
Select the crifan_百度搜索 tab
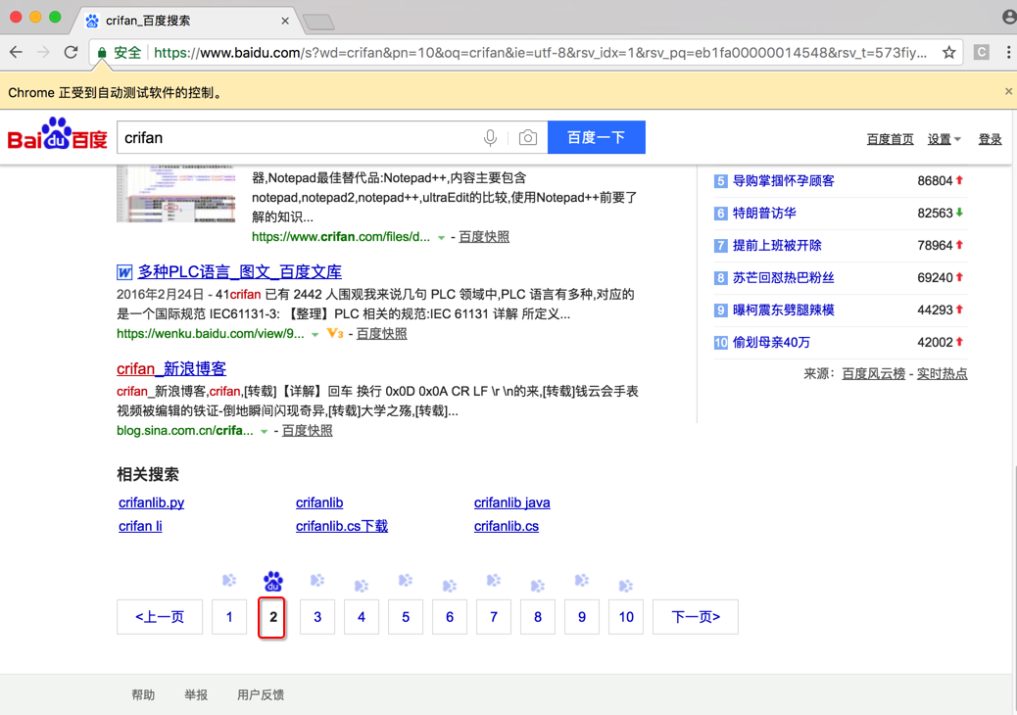[185, 21]
